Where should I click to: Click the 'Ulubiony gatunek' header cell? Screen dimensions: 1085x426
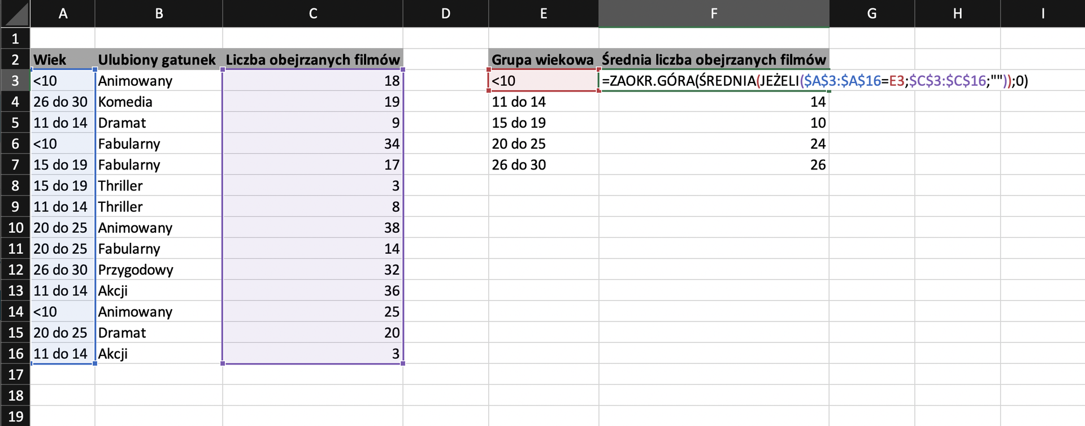point(159,59)
